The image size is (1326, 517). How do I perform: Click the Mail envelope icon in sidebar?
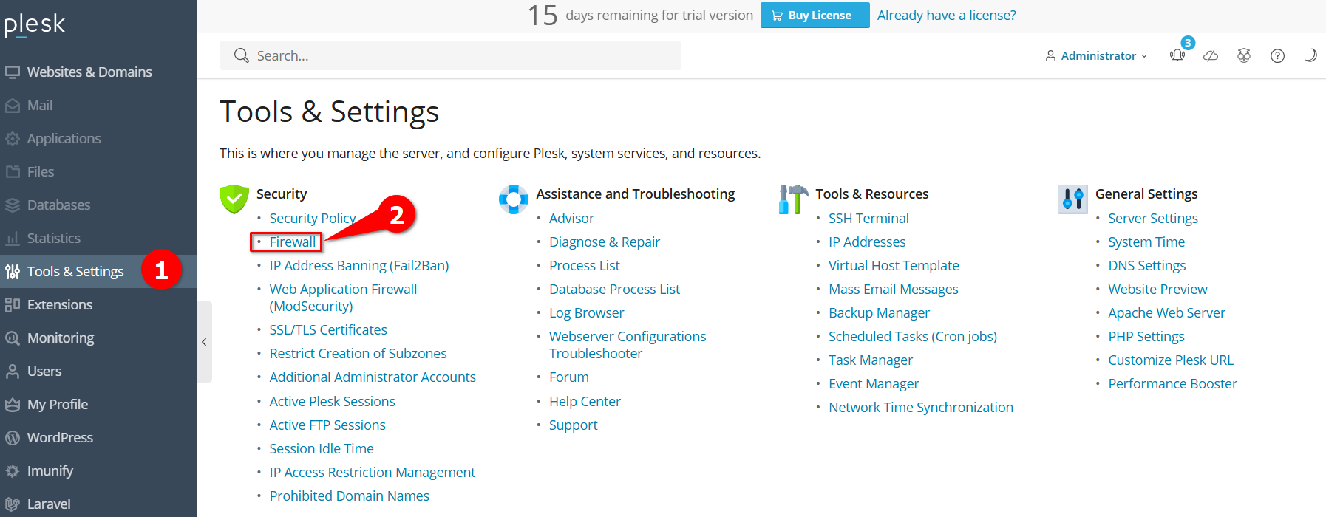pos(13,106)
